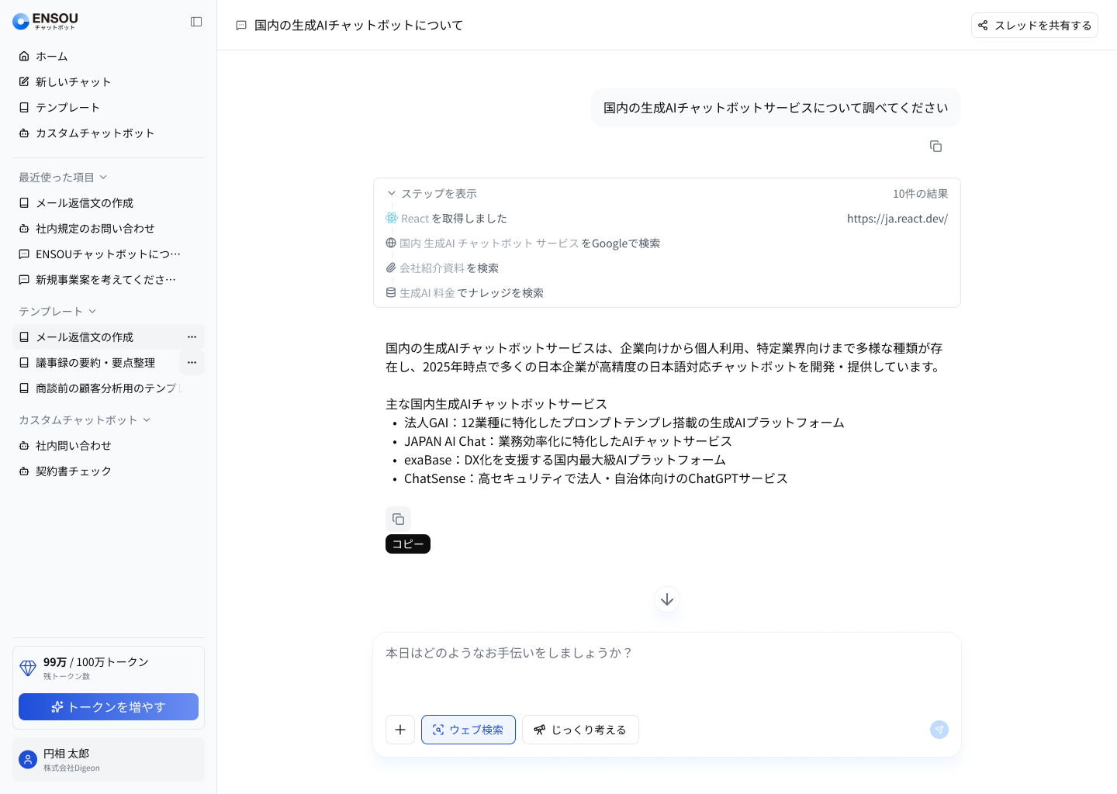This screenshot has height=794, width=1117.
Task: Collapse the sidebar with the panel icon
Action: tap(196, 22)
